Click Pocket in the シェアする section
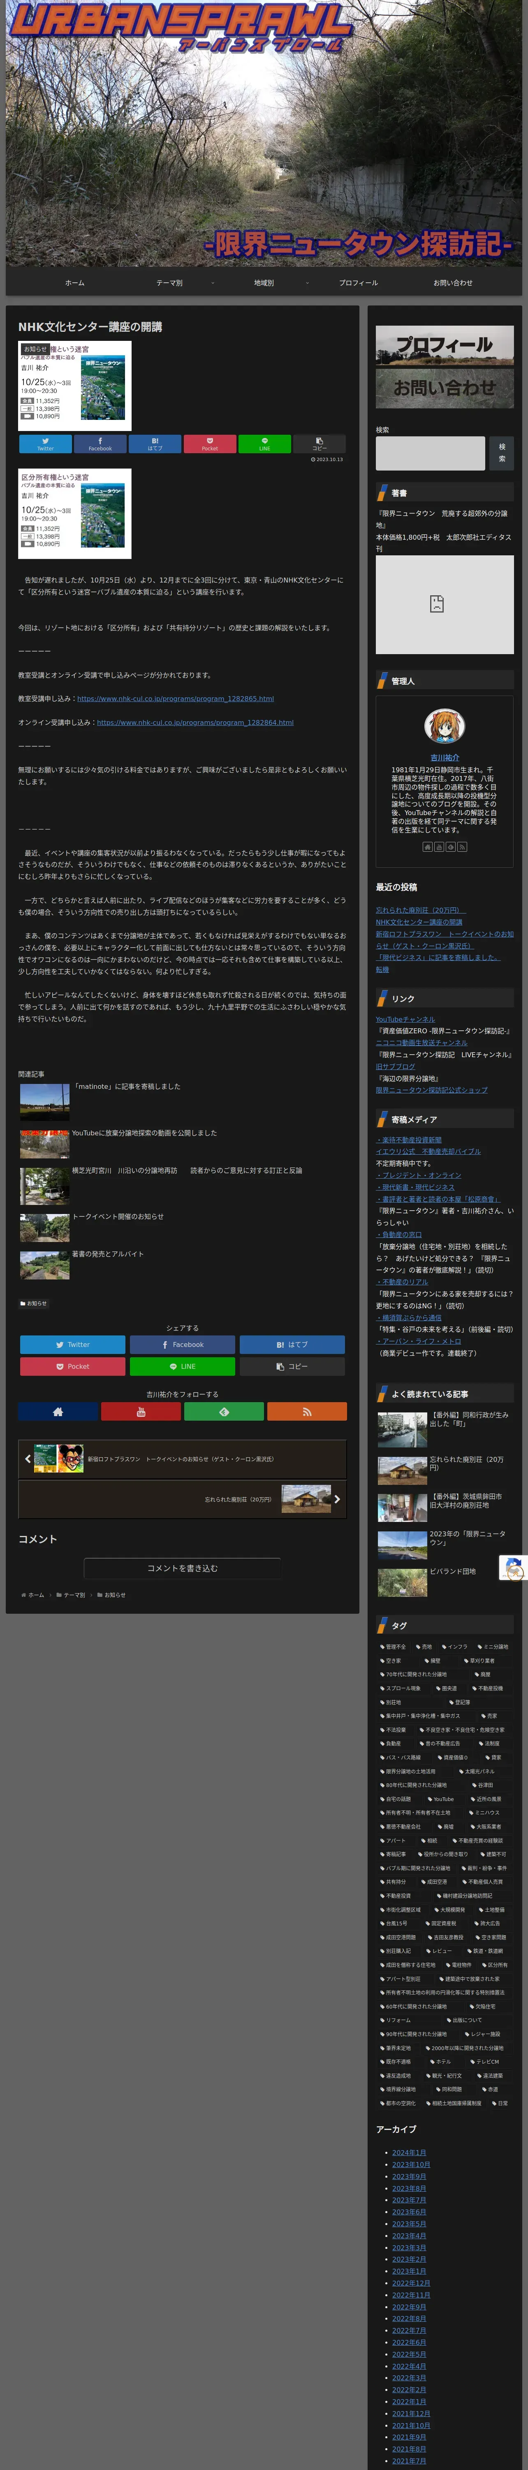Screen dimensions: 528x2470 click(73, 1366)
